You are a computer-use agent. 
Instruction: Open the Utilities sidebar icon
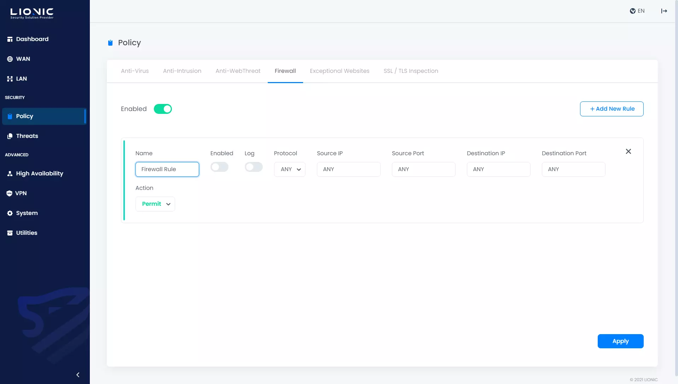10,233
